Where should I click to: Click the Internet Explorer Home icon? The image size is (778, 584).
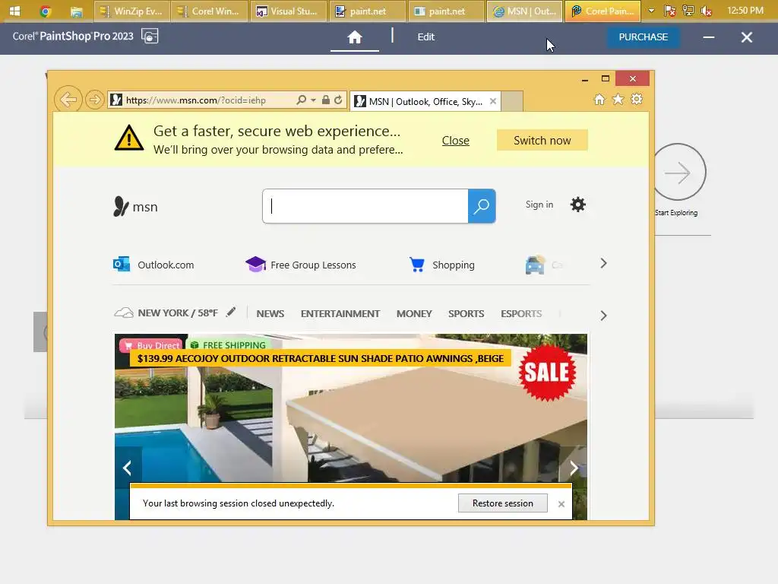point(599,100)
